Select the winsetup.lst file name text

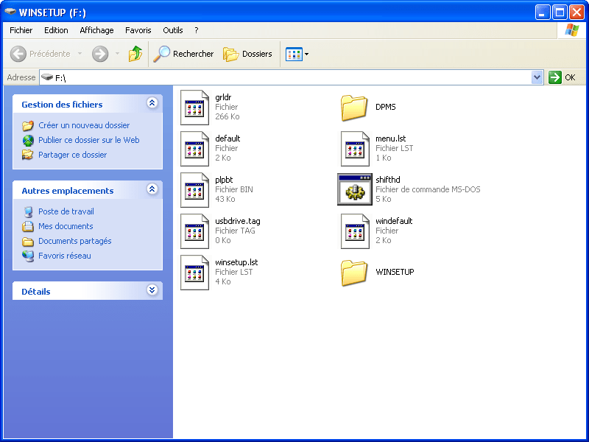coord(236,262)
